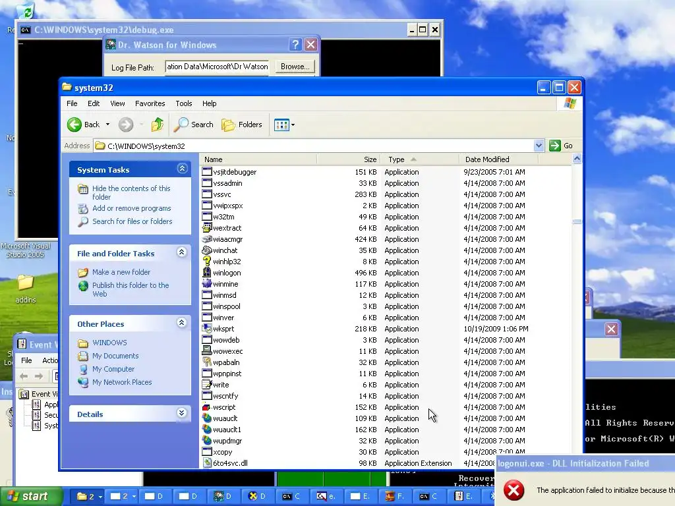Click the grey Forward arrow button
675x506 pixels.
[126, 125]
